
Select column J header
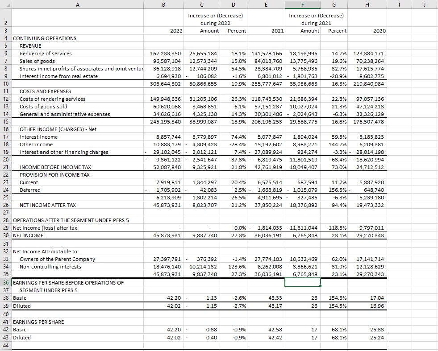click(x=425, y=4)
